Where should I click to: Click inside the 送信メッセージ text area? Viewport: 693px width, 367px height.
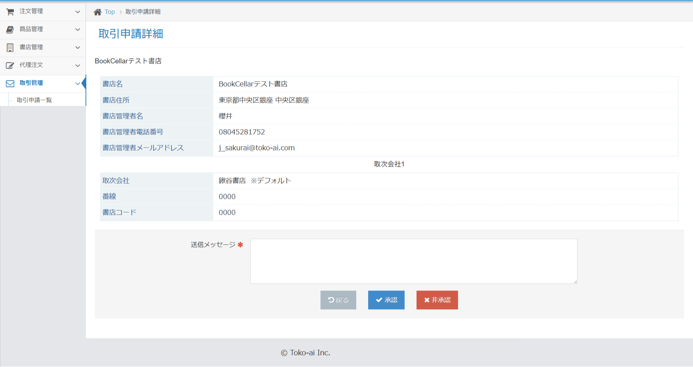[x=413, y=261]
